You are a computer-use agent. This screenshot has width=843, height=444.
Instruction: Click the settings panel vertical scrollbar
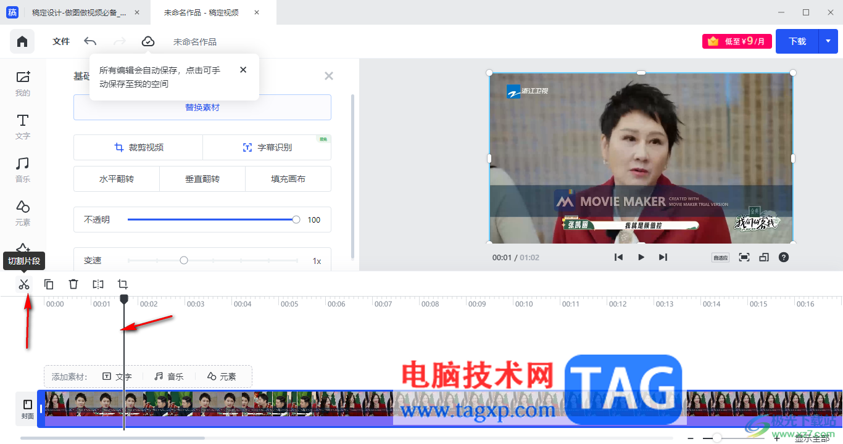(x=353, y=176)
